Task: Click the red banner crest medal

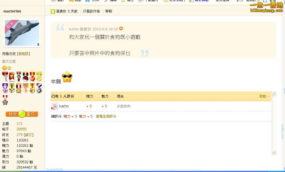Action: coord(12,77)
